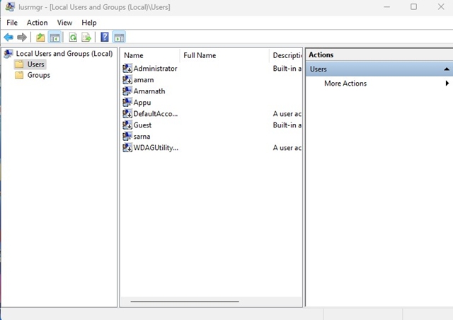
Task: Click DefaultAccount's 'A user ac' description cell
Action: [x=287, y=113]
